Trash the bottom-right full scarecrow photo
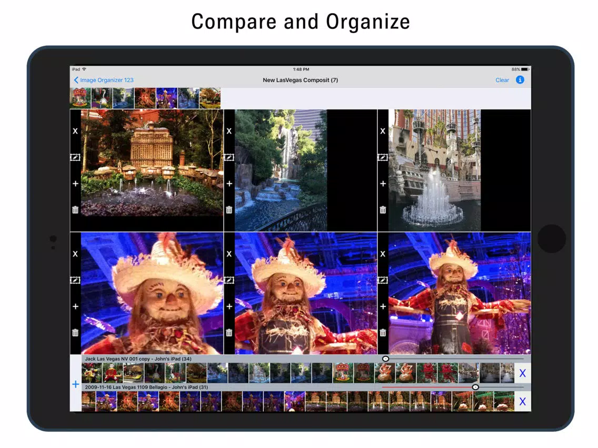598x448 pixels. pyautogui.click(x=383, y=333)
